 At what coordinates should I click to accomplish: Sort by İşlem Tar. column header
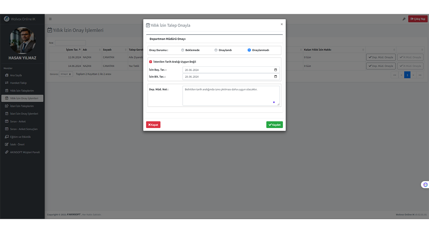pos(73,50)
